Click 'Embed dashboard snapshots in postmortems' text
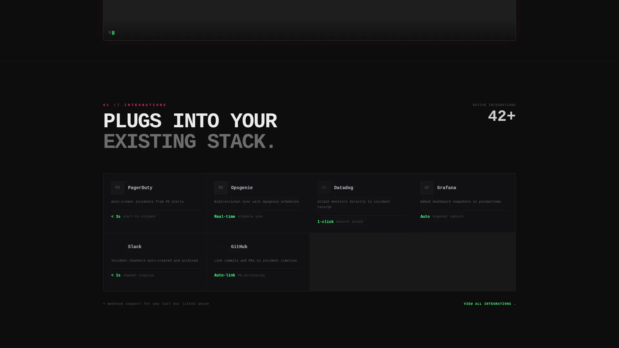 [x=461, y=202]
